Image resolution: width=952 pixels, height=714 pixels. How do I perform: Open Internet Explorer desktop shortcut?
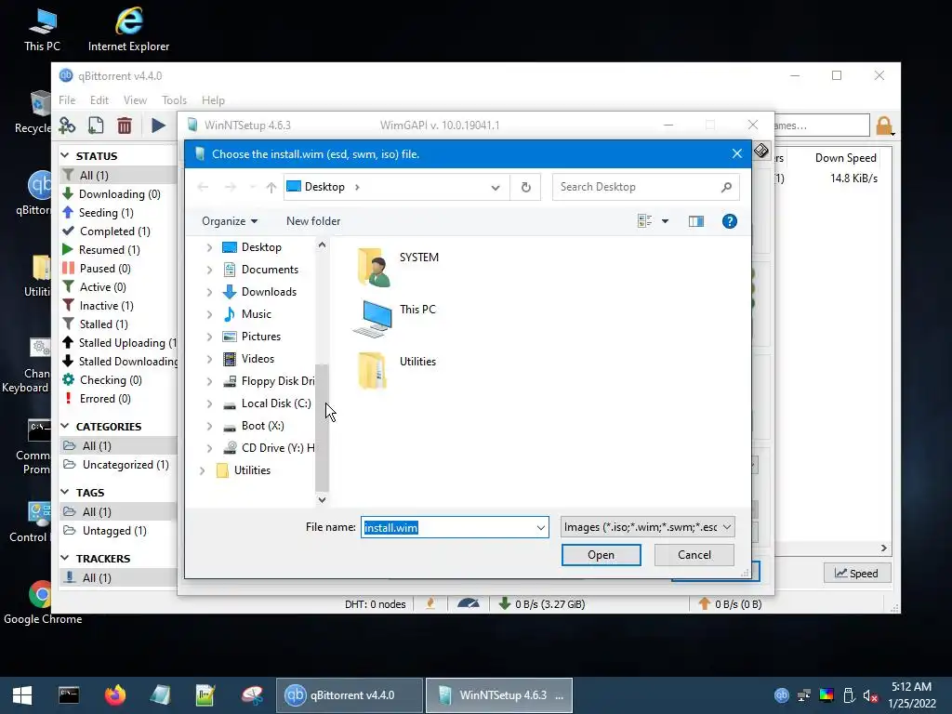tap(128, 30)
